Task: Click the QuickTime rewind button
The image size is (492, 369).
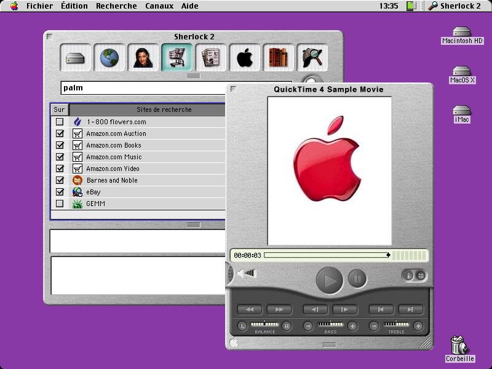Action: click(250, 309)
